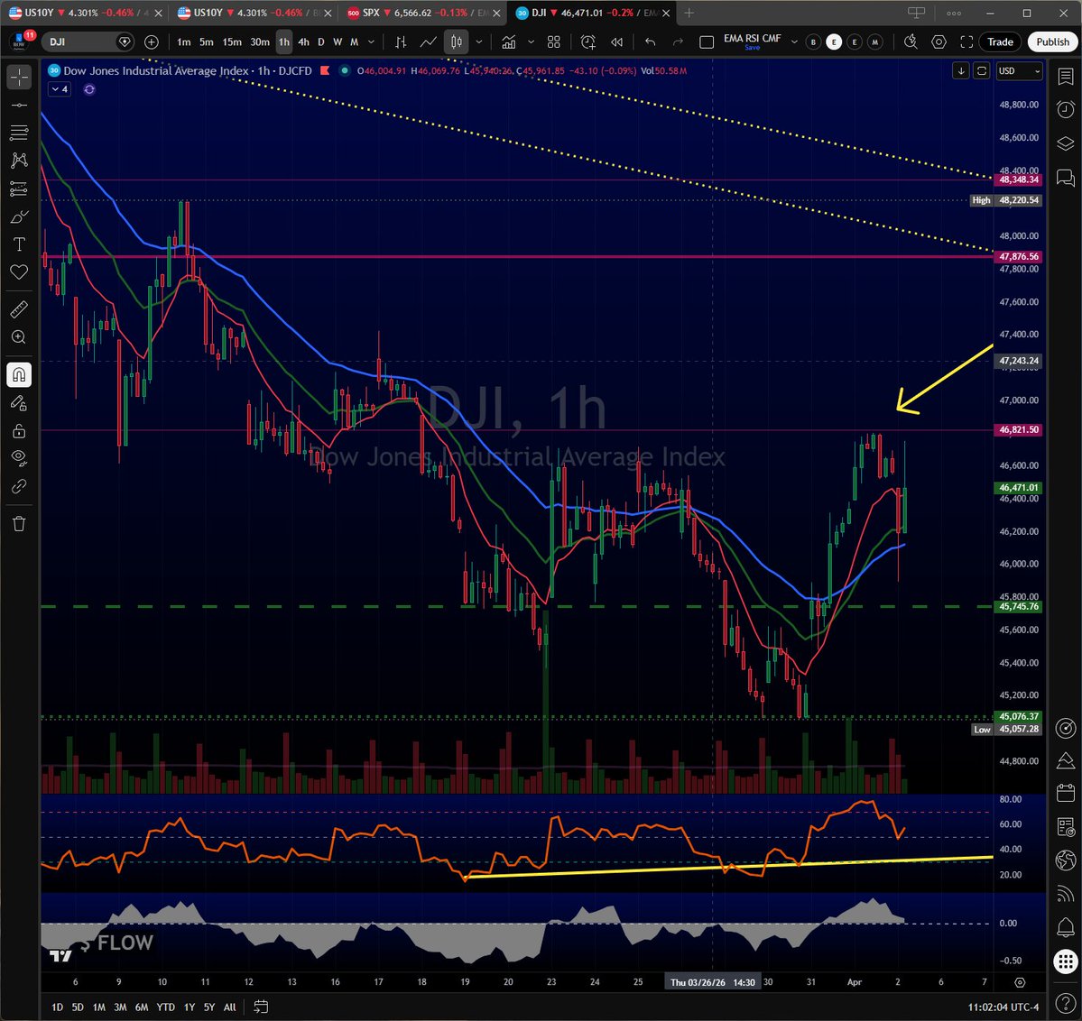Toggle magnet mode on left toolbar
This screenshot has width=1082, height=1021.
[19, 374]
